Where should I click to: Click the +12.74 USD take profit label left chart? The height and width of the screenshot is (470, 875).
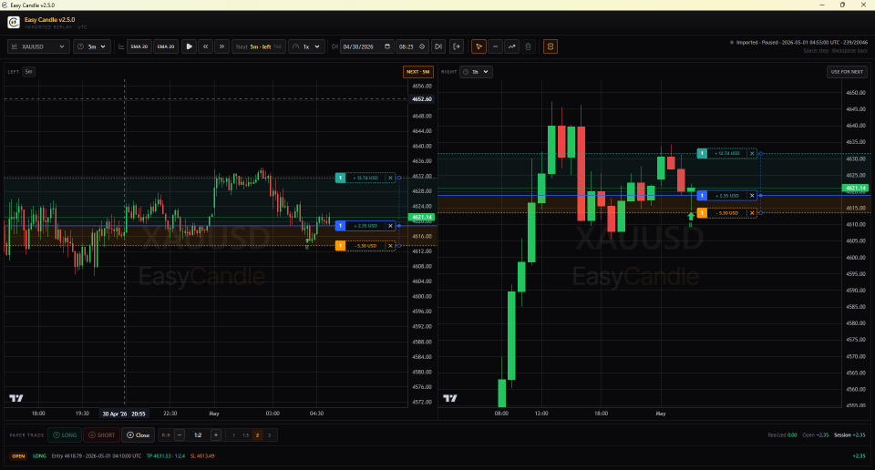coord(365,178)
